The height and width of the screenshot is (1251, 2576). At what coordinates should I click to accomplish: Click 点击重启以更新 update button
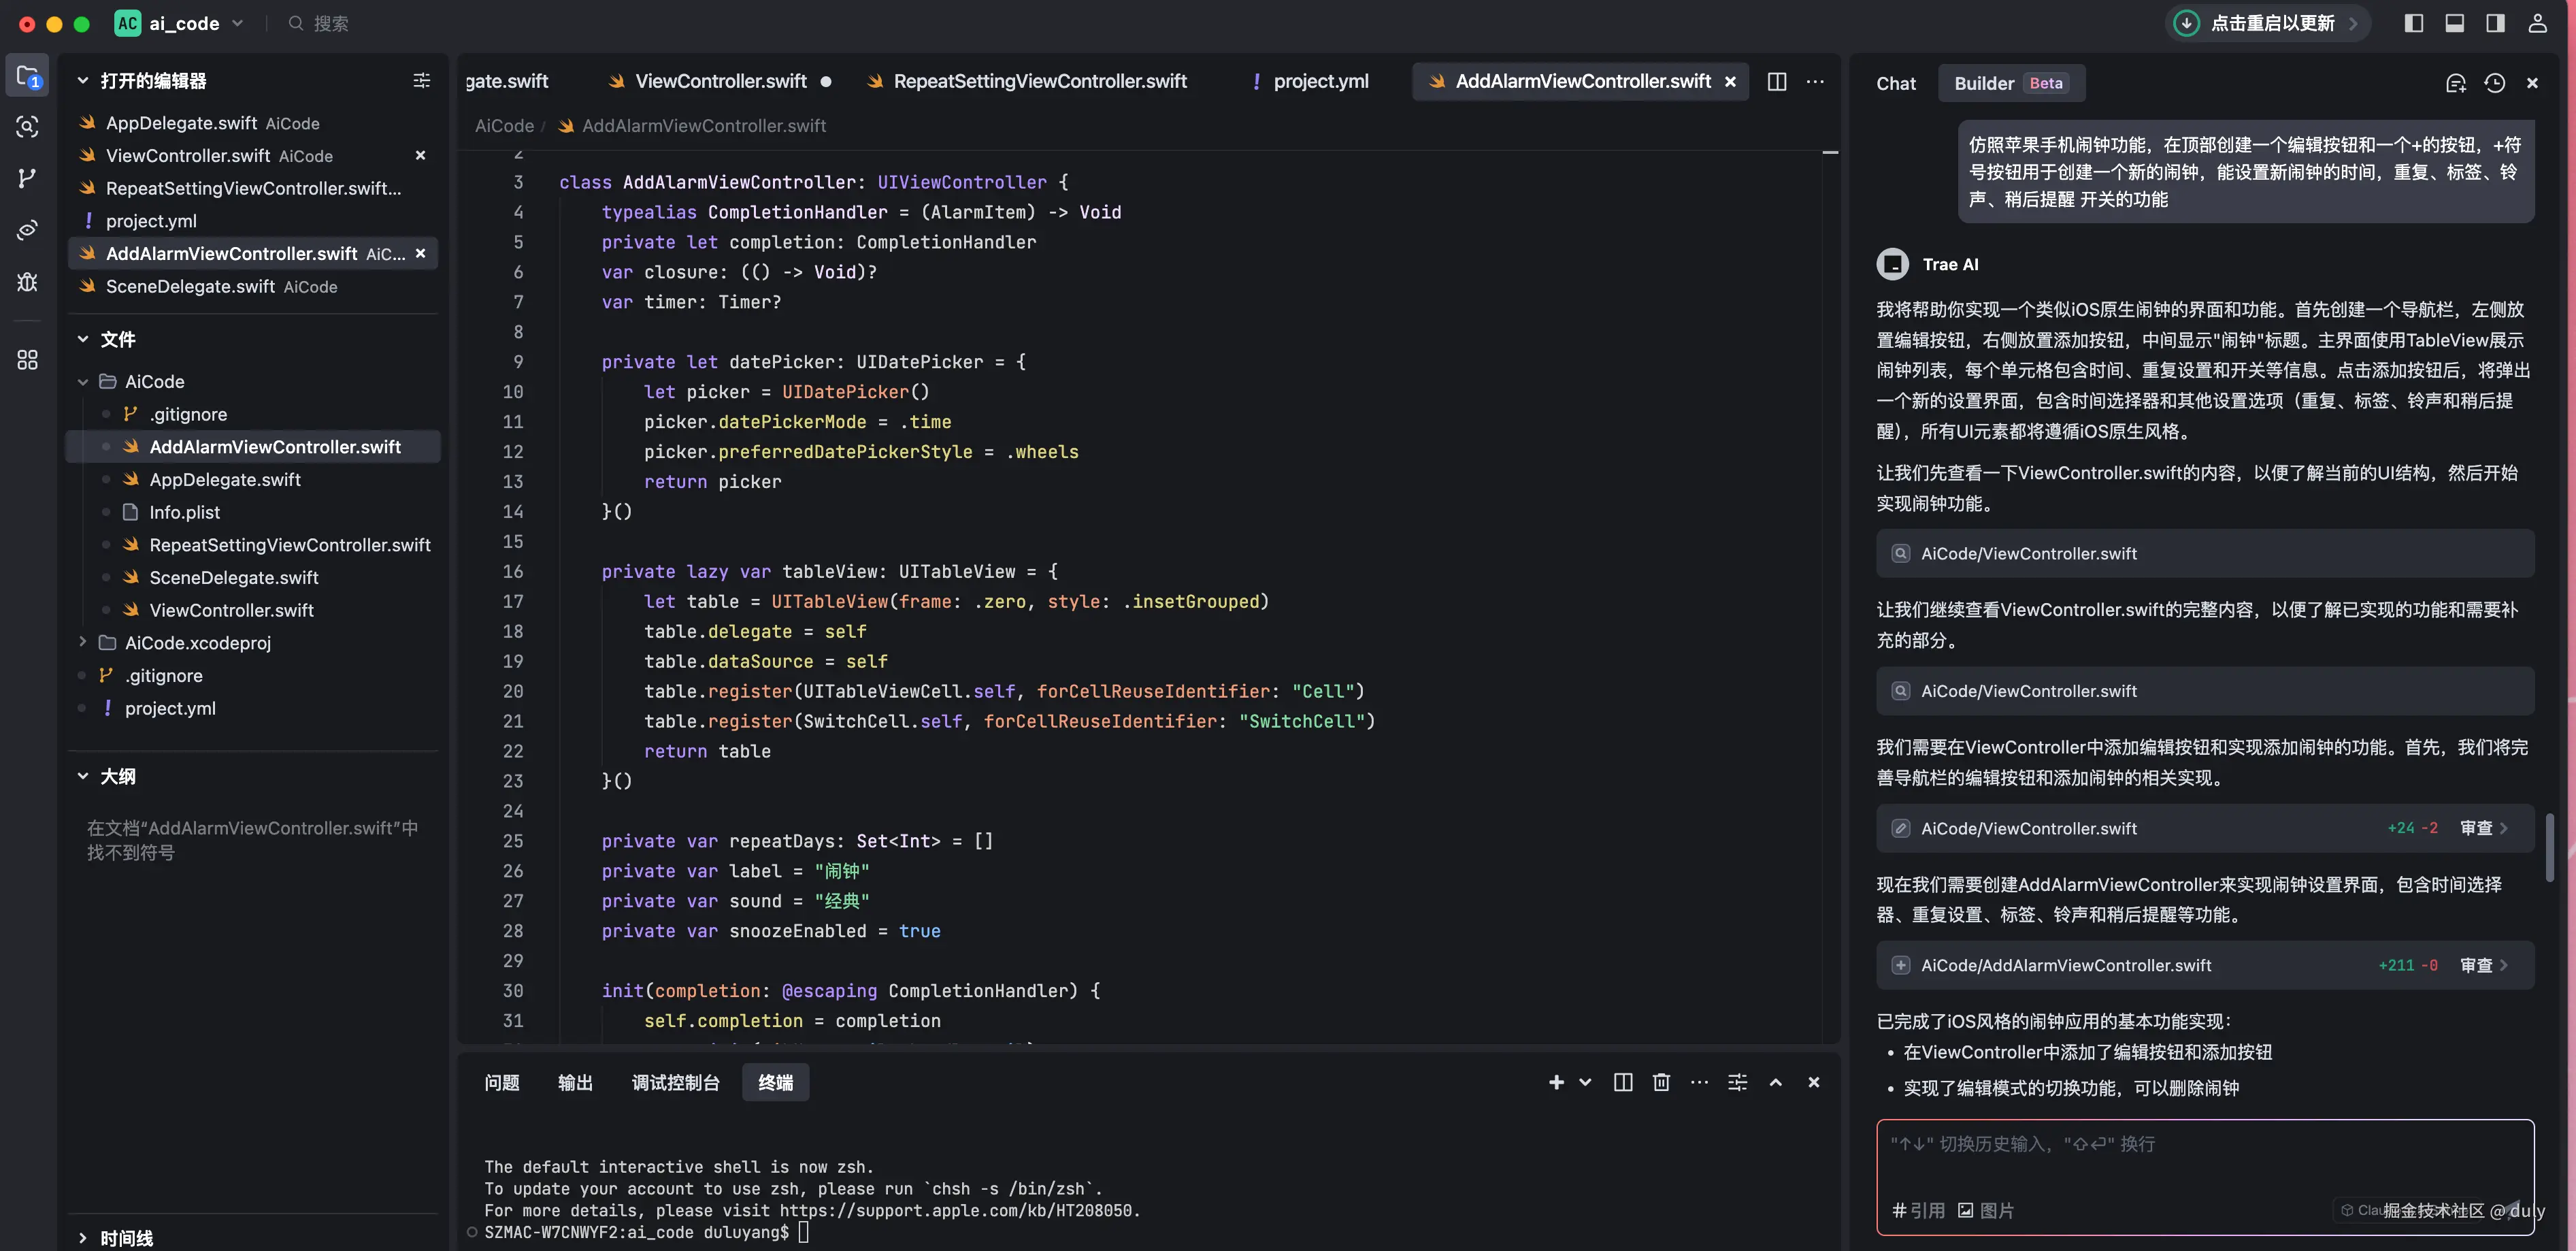[2271, 23]
